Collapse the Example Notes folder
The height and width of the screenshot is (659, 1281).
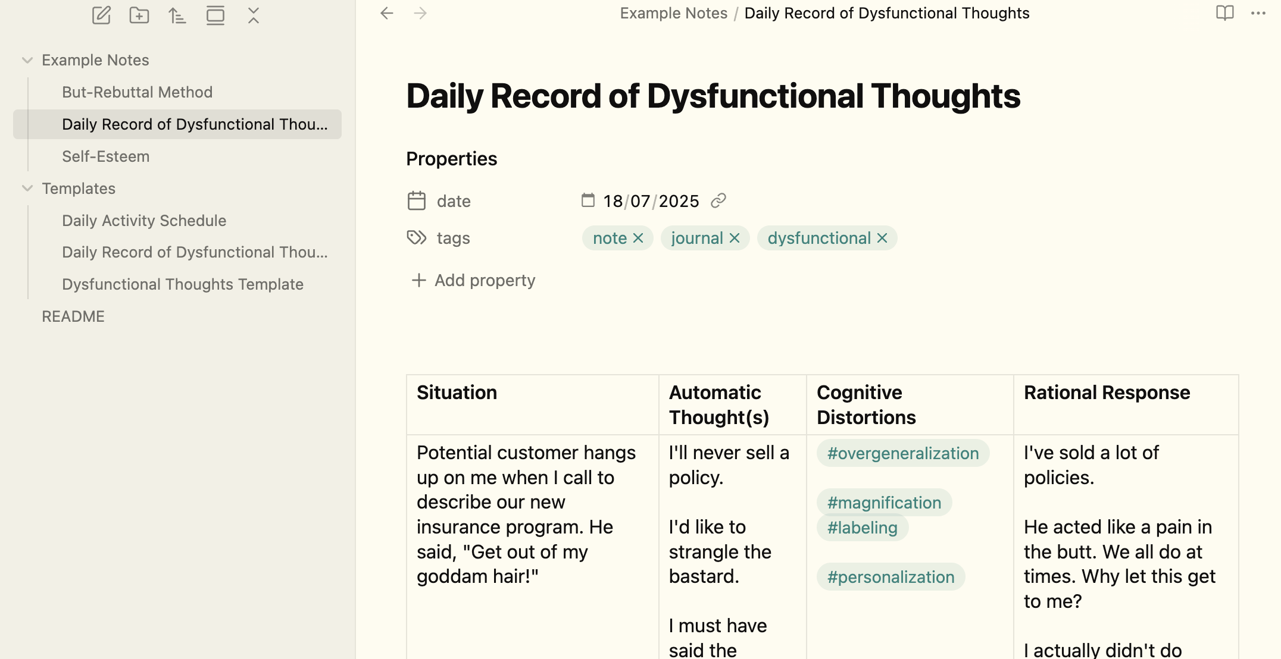coord(27,60)
